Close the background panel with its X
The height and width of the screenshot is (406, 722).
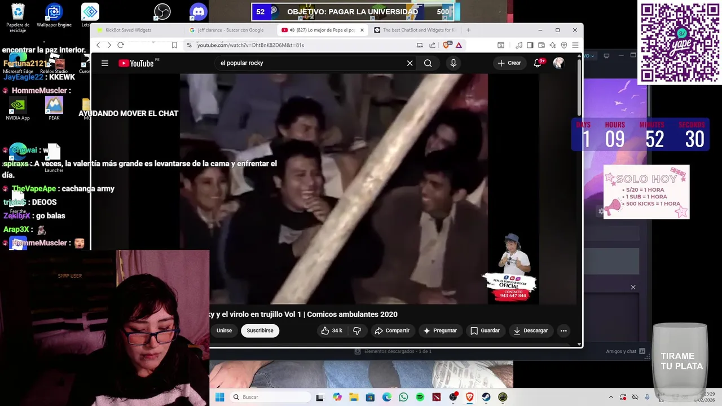point(633,288)
